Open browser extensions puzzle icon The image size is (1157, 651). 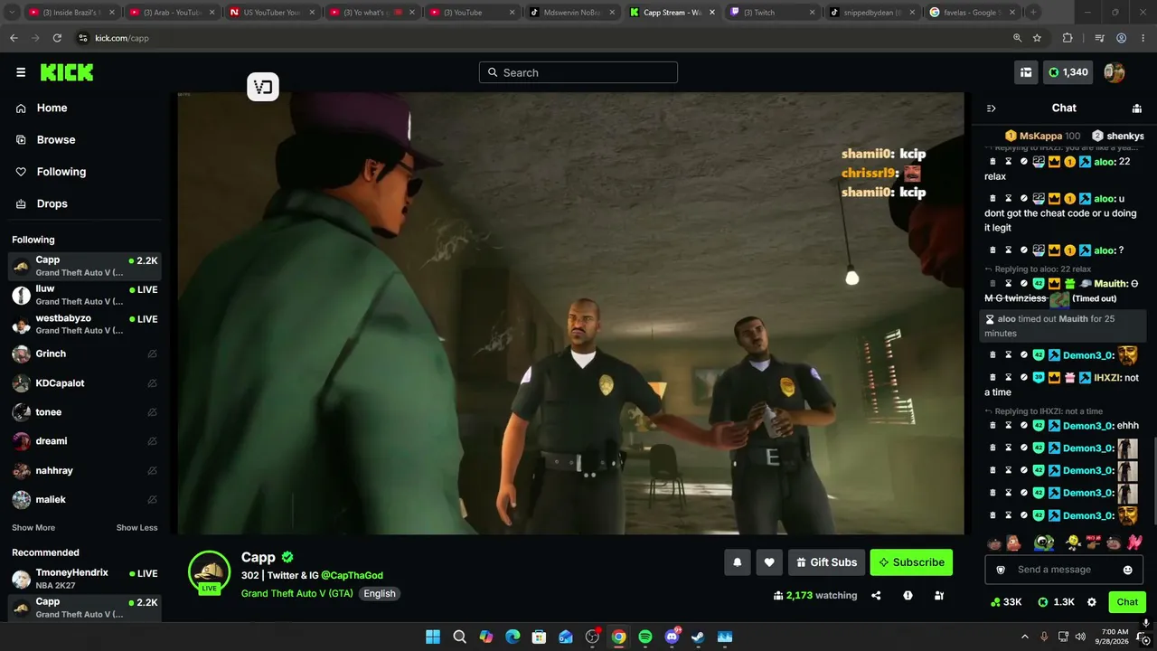1068,38
